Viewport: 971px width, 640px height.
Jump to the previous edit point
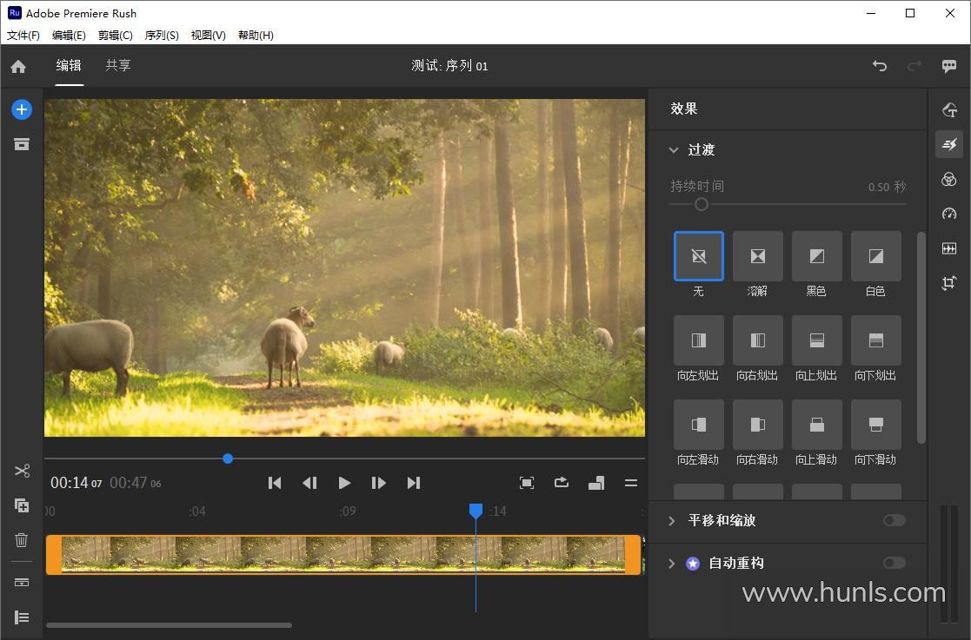(275, 483)
